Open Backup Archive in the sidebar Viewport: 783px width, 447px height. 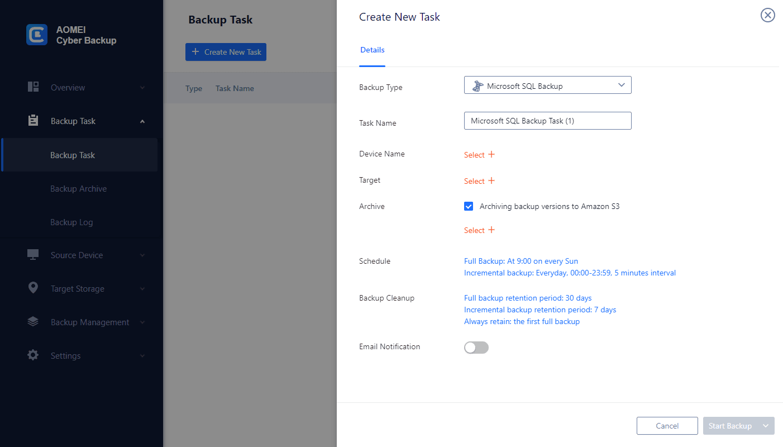point(78,189)
